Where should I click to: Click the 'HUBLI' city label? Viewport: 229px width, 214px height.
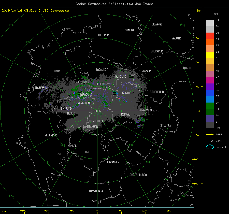click(71, 113)
